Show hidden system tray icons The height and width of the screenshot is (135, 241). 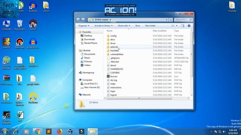click(211, 132)
